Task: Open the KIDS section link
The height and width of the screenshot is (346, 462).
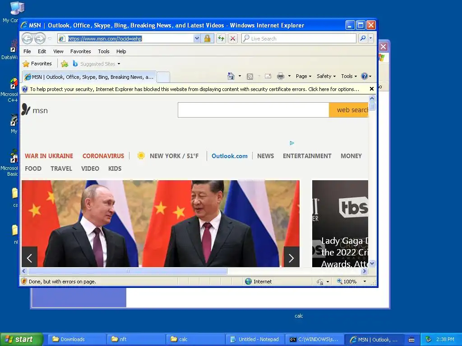Action: point(115,168)
